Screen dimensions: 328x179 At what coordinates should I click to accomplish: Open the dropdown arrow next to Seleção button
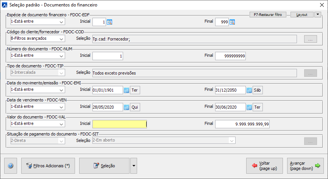point(133,166)
